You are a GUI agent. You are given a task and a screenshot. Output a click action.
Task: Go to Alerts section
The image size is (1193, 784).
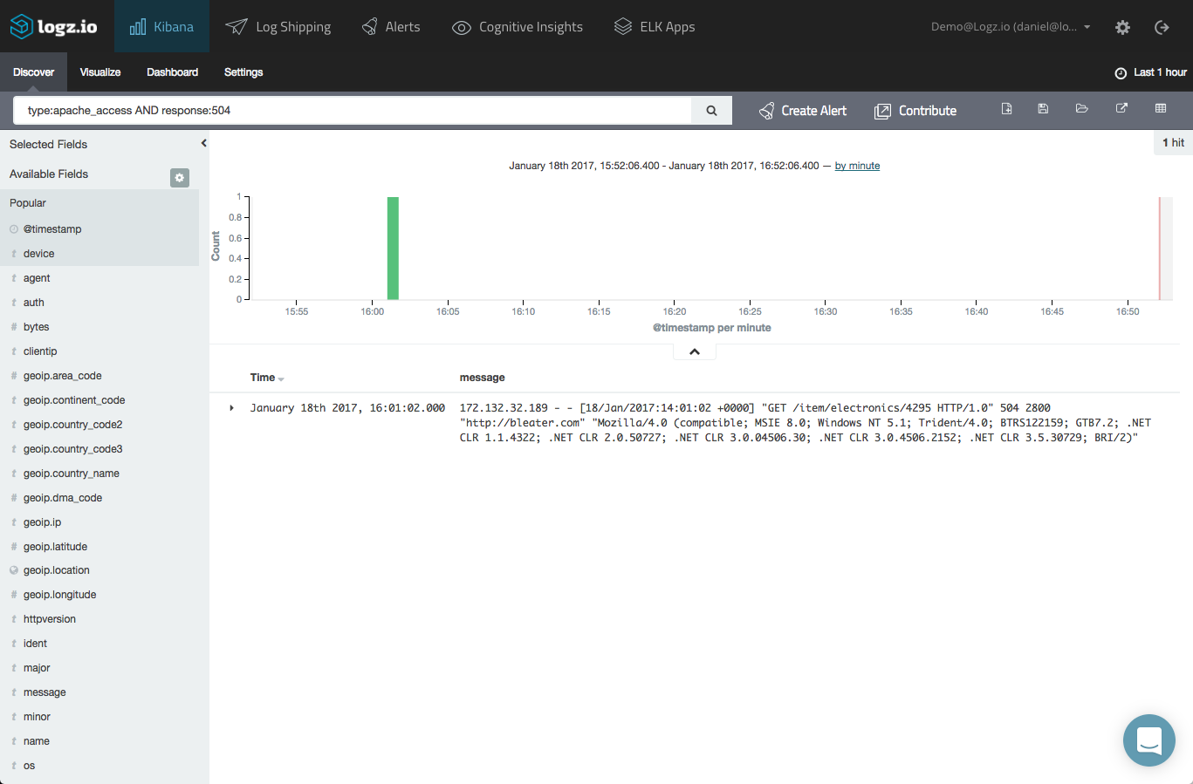(x=391, y=26)
